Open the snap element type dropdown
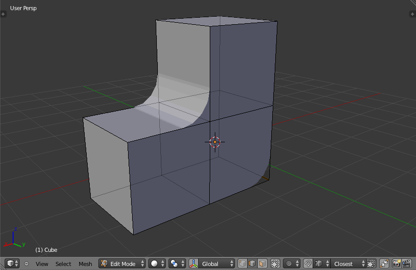This screenshot has width=416, height=270. click(322, 263)
